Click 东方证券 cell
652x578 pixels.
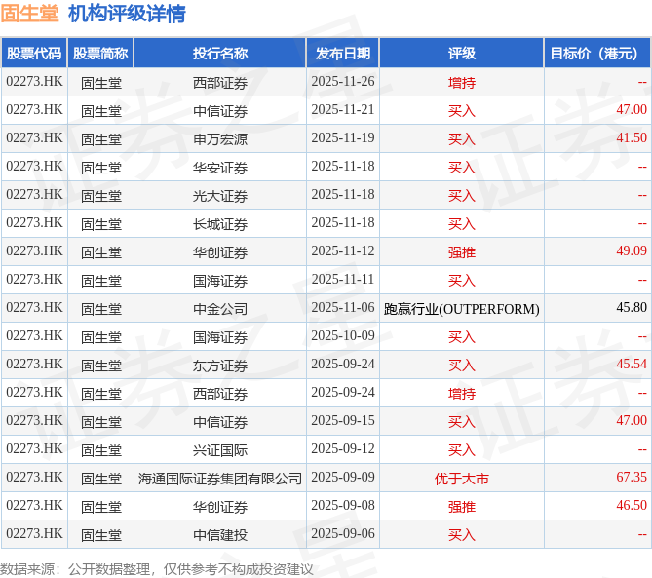click(x=220, y=366)
